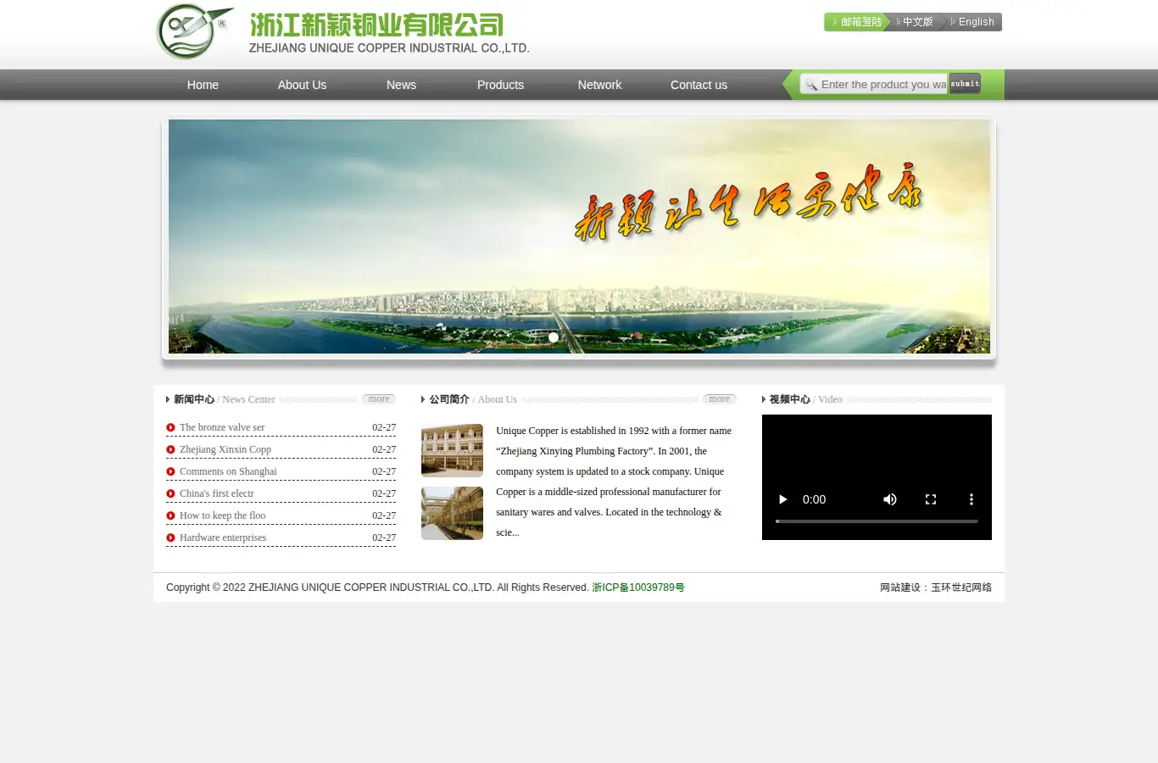
Task: Click the company name title text
Action: pyautogui.click(x=389, y=33)
